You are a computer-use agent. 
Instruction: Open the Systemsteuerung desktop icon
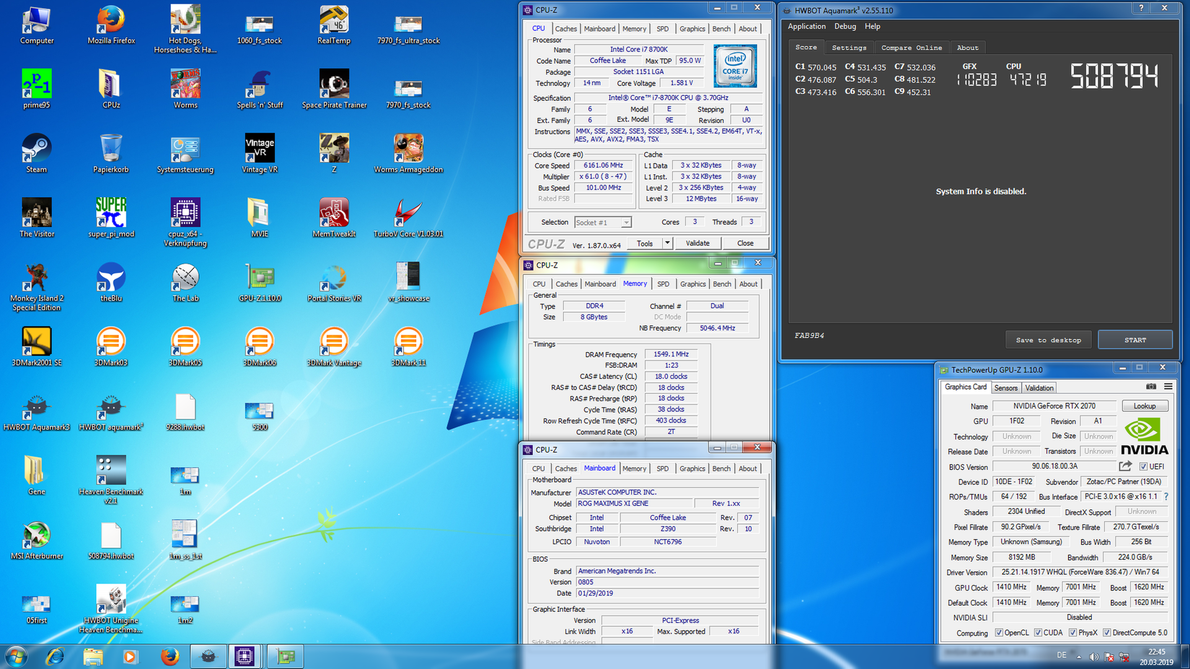(x=185, y=154)
